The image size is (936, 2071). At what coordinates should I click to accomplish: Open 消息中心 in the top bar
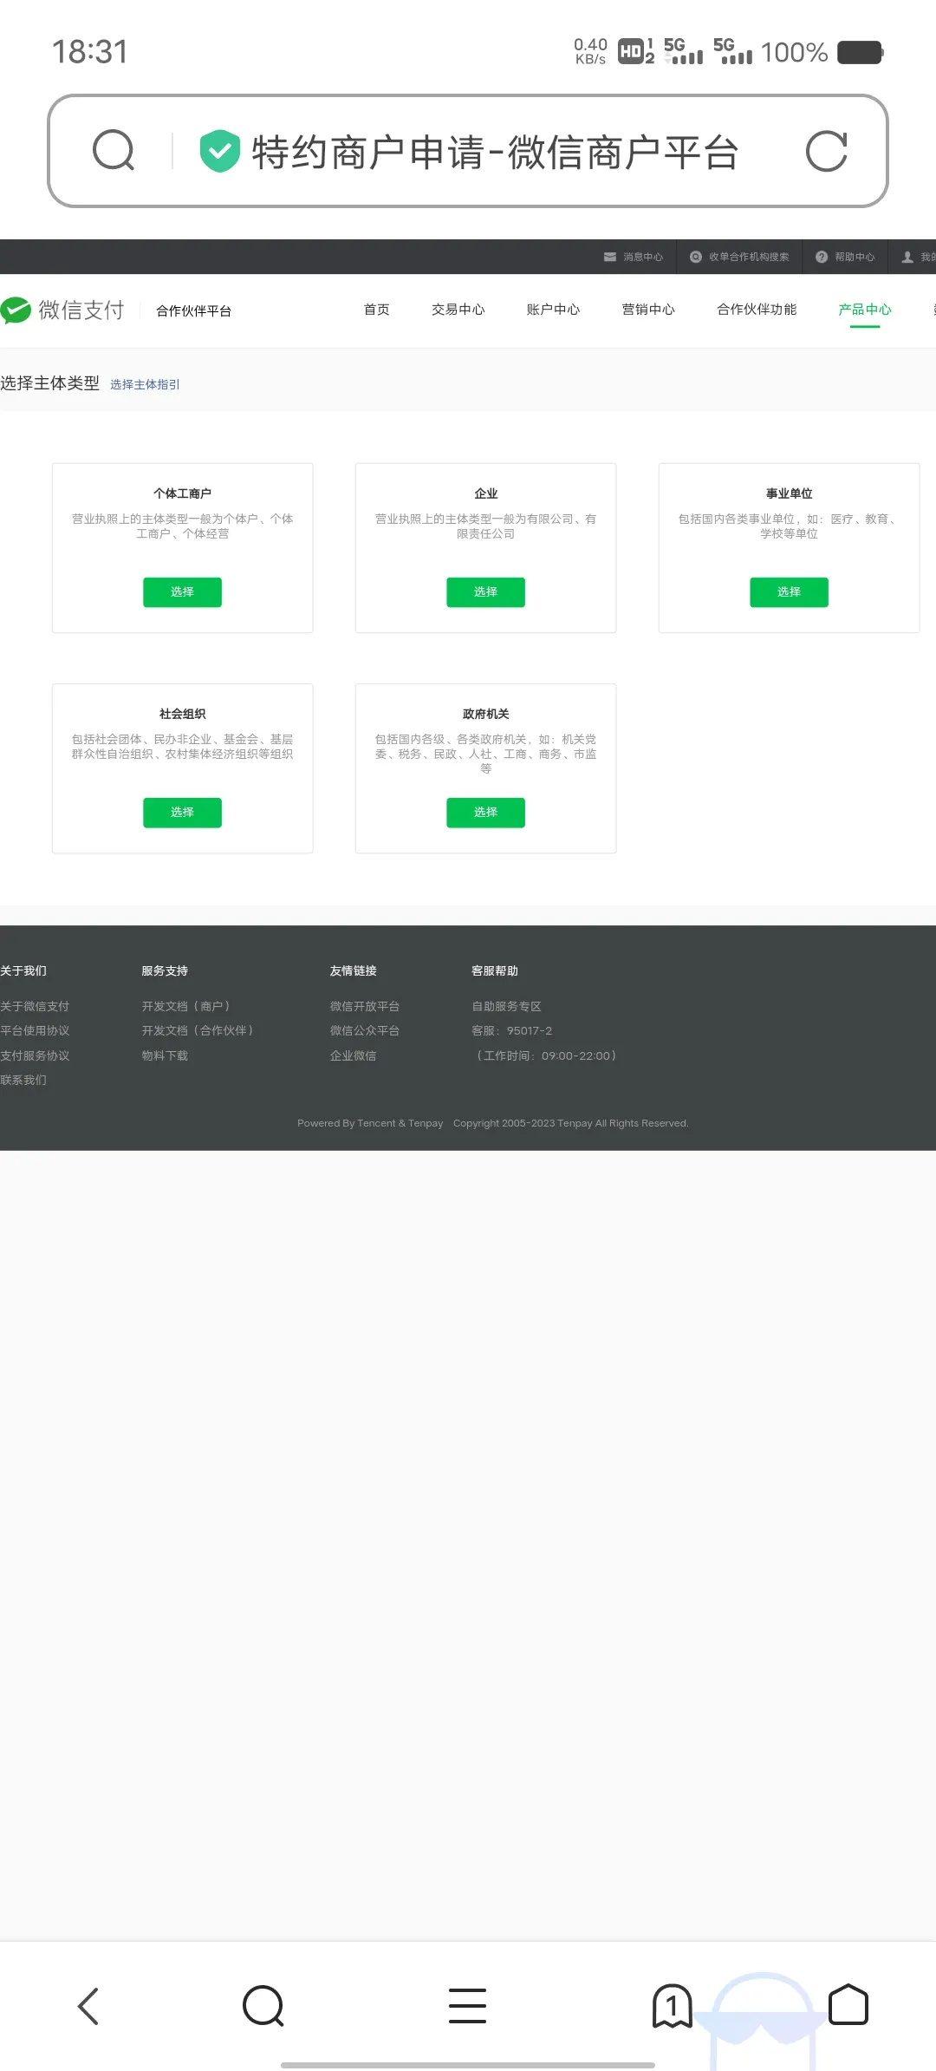pyautogui.click(x=634, y=257)
